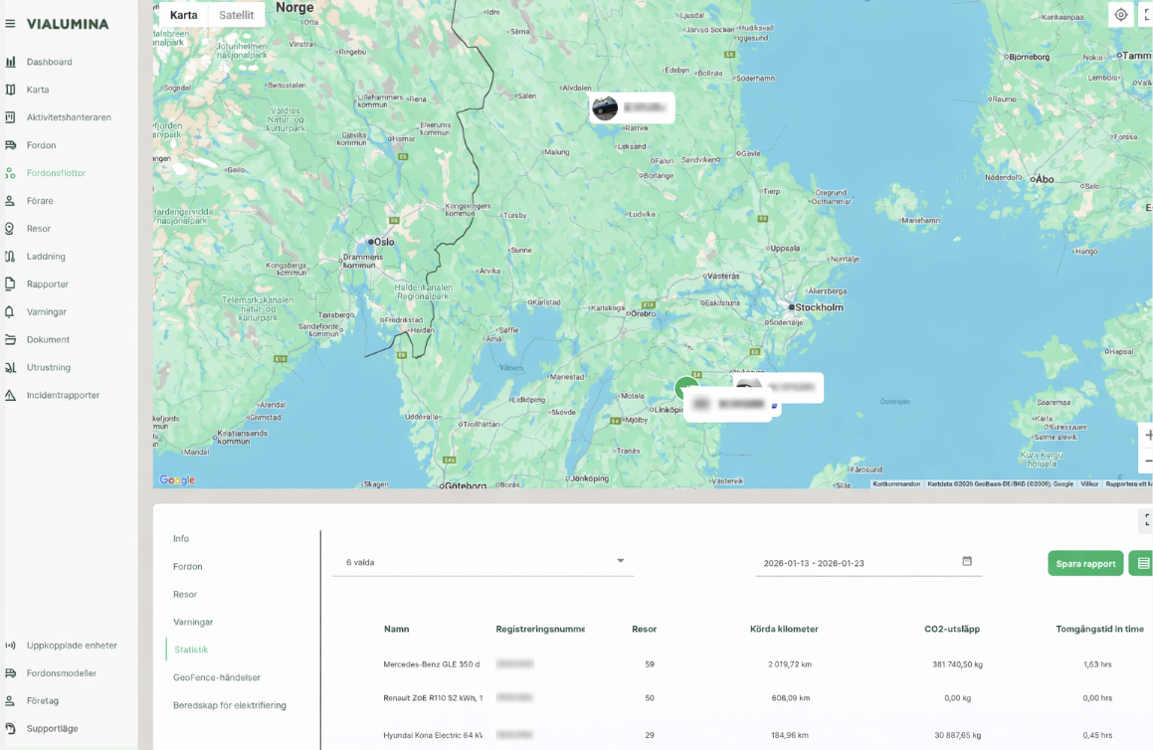Viewport: 1153px width, 750px height.
Task: Click the hamburger menu icon beside VIALUMINA
Action: click(10, 24)
